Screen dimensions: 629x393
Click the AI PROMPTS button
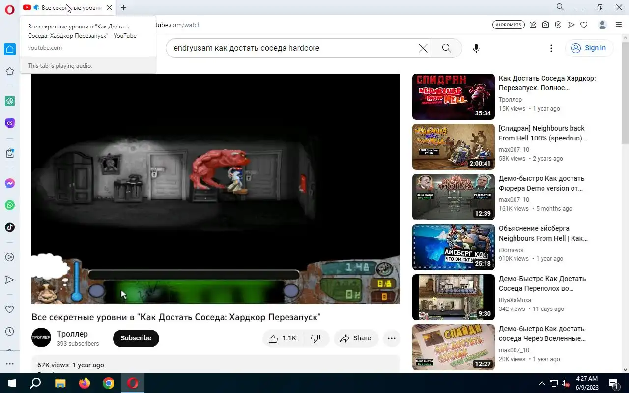click(x=508, y=25)
